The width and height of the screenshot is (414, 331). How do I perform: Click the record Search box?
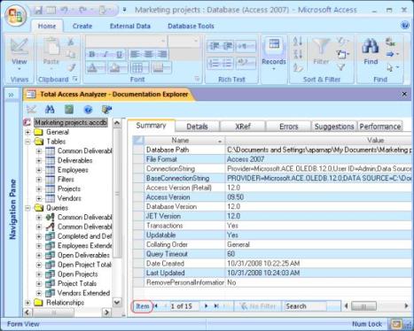tap(305, 306)
